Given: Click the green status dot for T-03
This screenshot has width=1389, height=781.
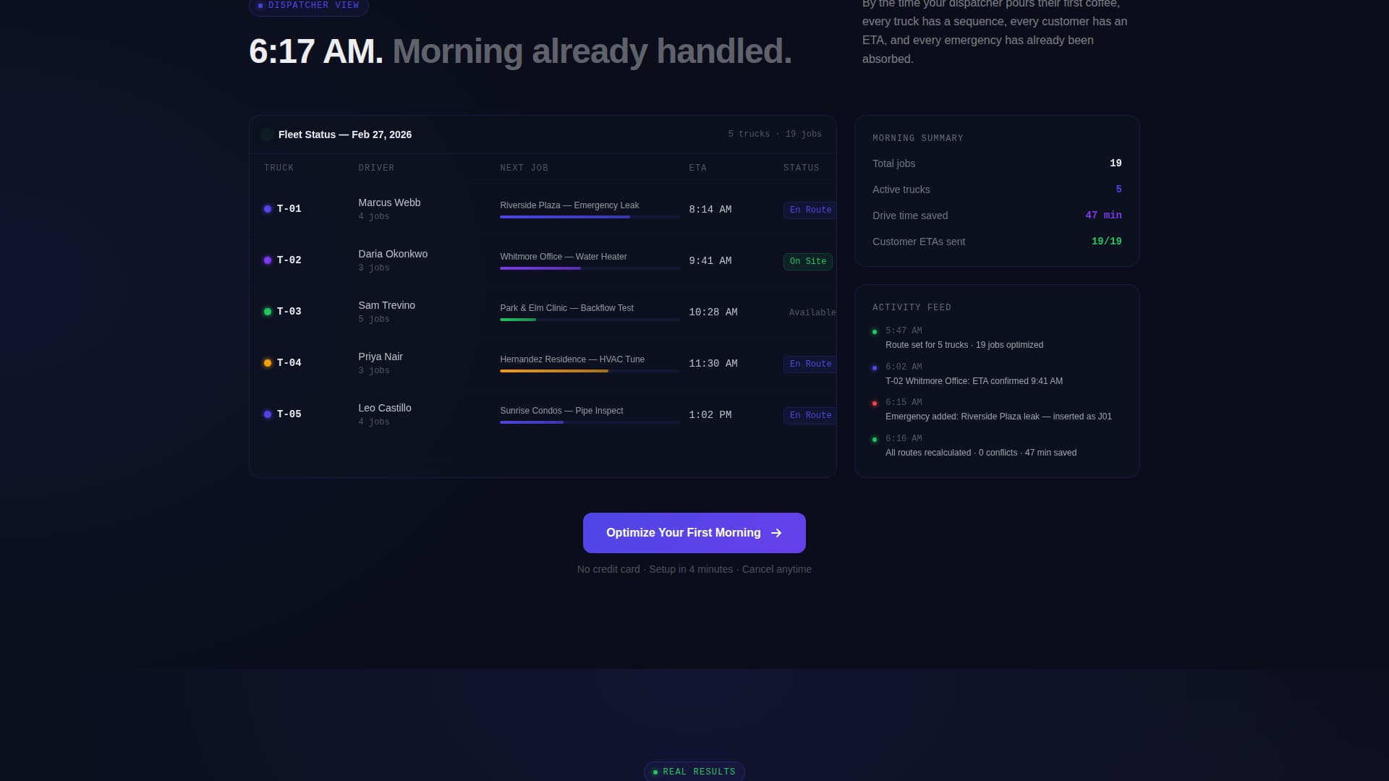Looking at the screenshot, I should pyautogui.click(x=268, y=312).
